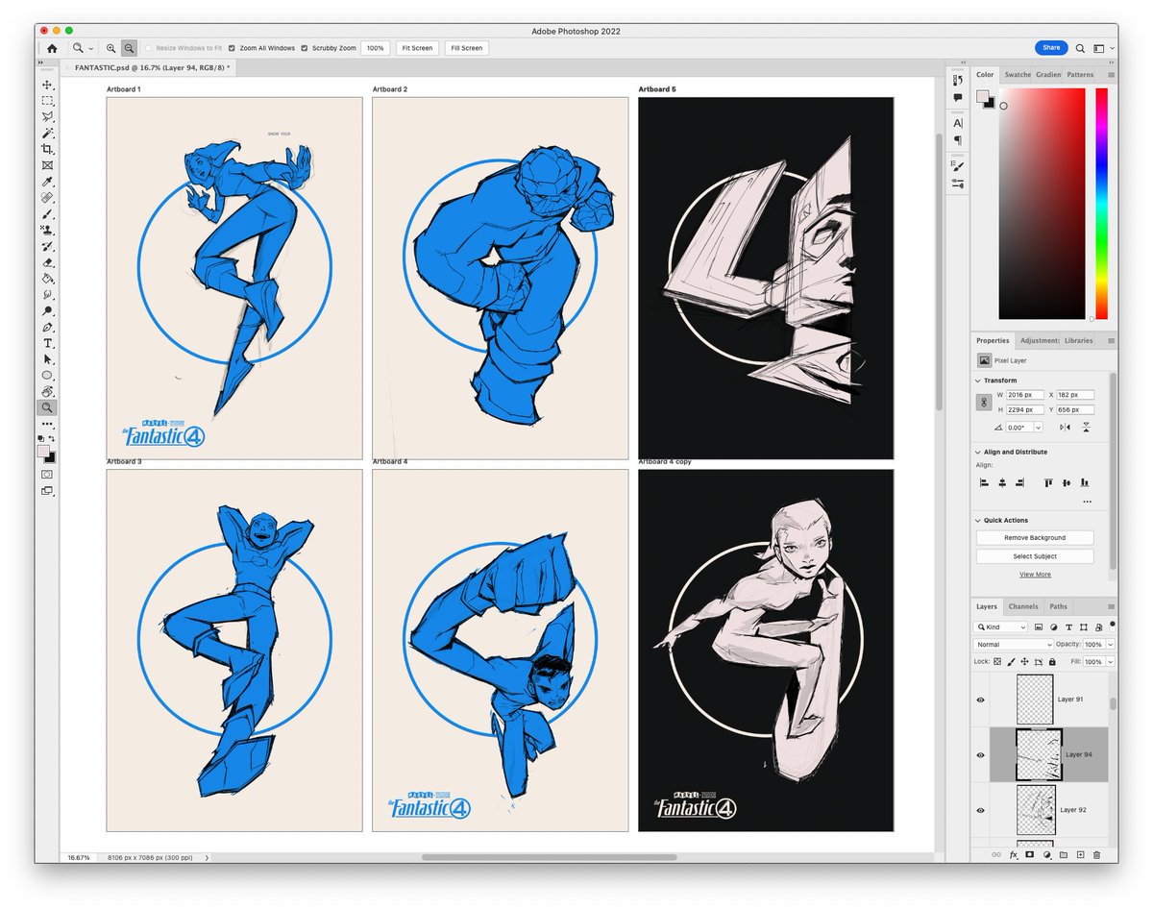This screenshot has width=1153, height=909.
Task: Add a layer mask from Layers footer
Action: pos(1029,854)
